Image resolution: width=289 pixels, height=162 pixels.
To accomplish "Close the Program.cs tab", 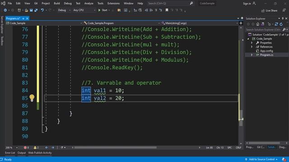I will [x=27, y=18].
